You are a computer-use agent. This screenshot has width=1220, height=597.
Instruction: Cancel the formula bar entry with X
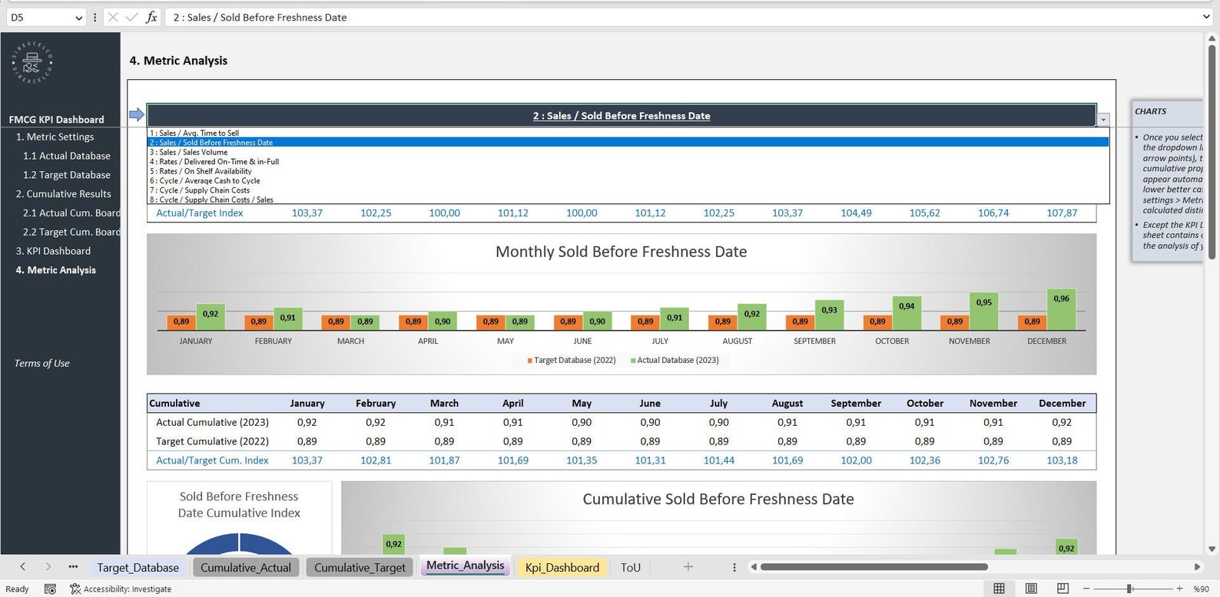click(x=113, y=17)
